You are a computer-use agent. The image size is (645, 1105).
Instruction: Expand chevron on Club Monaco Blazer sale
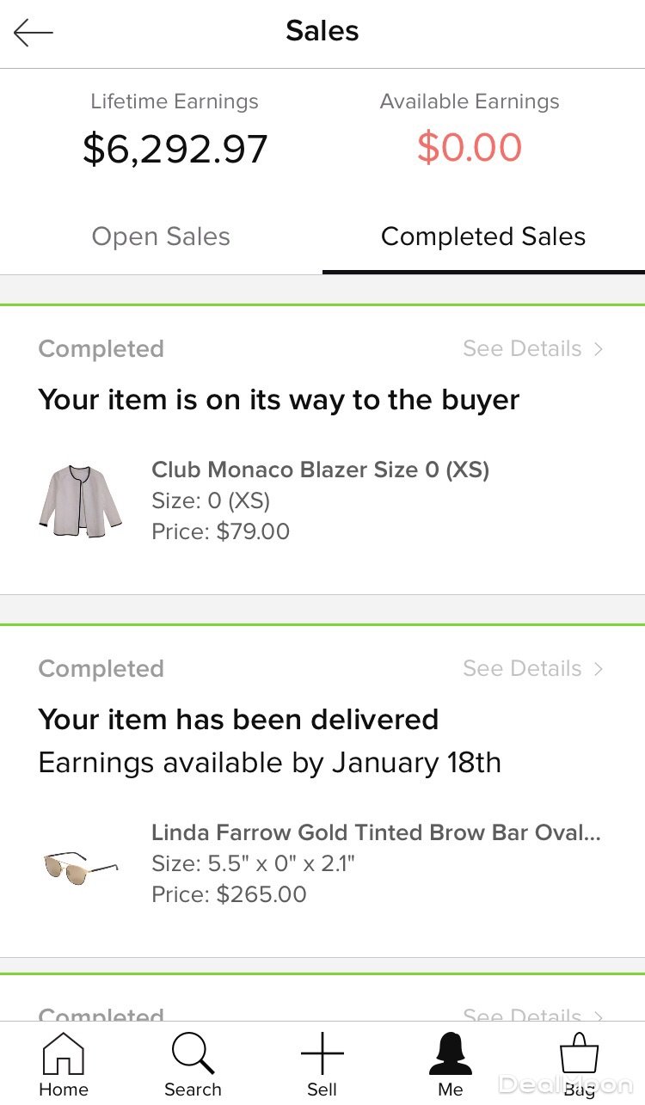point(599,349)
